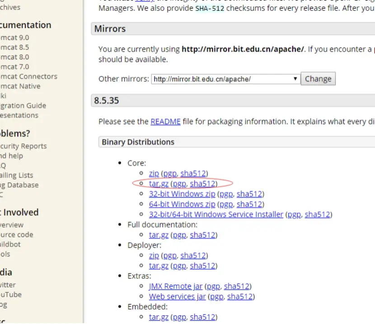Open Tomcat 9.0 documentation in sidebar
This screenshot has width=375, height=324.
(x=14, y=38)
